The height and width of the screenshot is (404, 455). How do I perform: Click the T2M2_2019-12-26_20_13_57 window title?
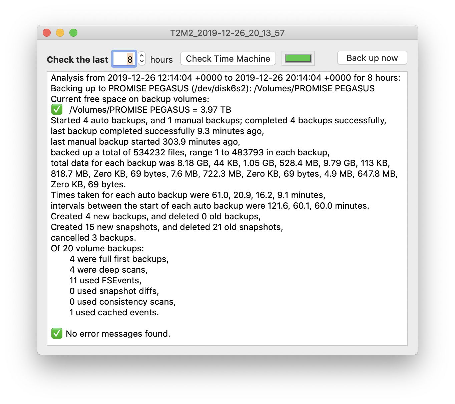pyautogui.click(x=227, y=33)
